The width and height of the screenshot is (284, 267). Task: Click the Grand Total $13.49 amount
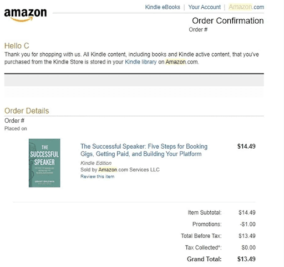point(246,259)
